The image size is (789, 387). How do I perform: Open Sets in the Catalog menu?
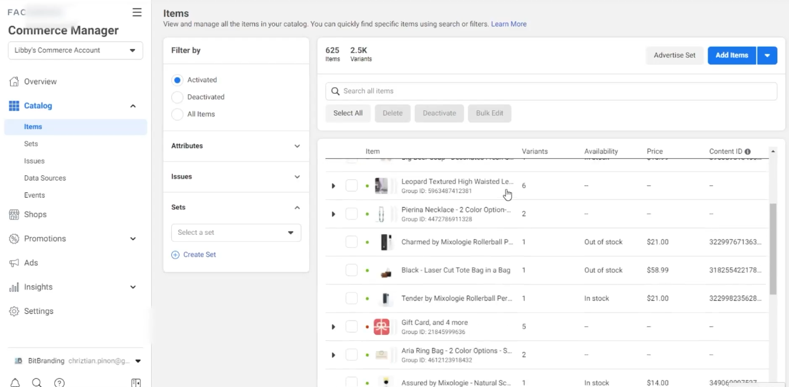[x=31, y=144]
